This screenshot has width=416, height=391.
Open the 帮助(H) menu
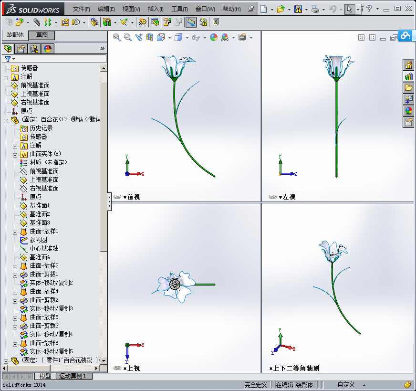[x=231, y=9]
